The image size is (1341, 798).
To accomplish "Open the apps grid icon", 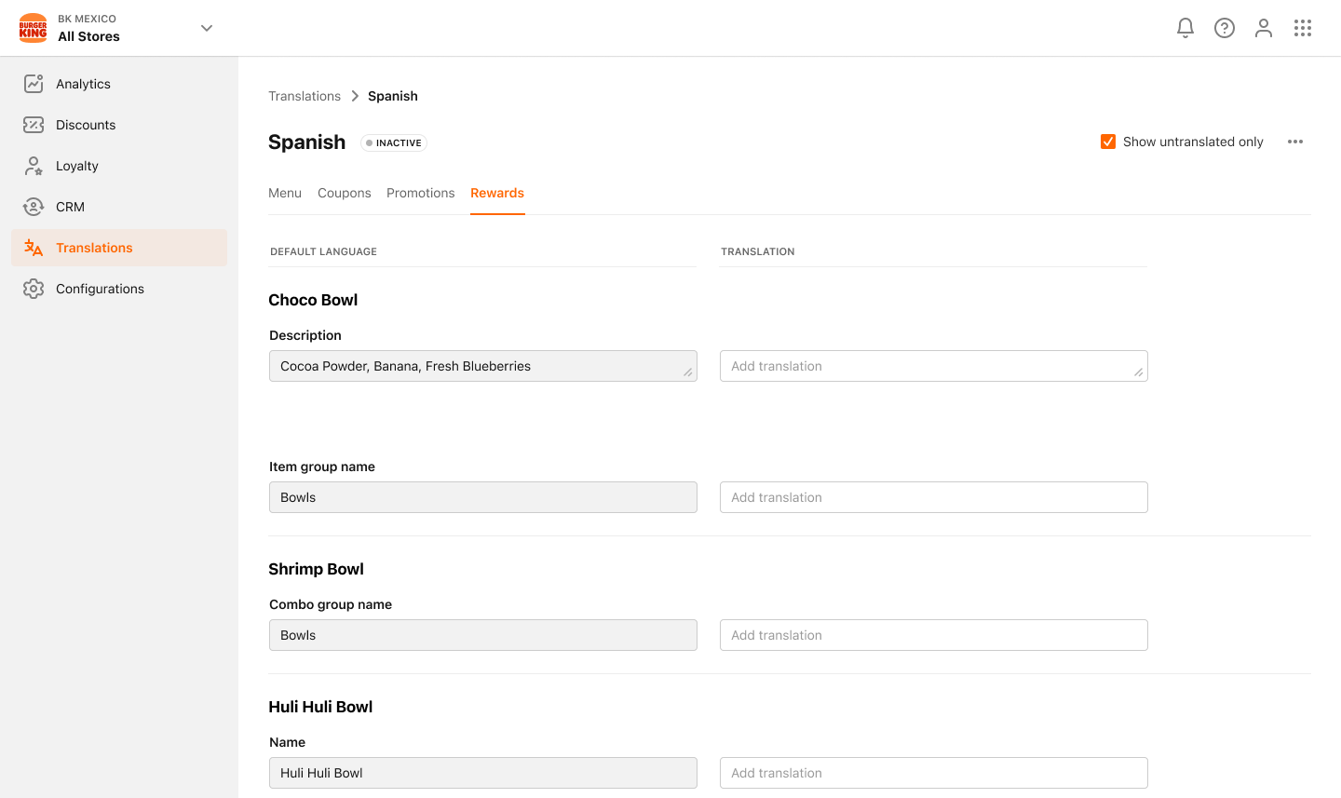I will pos(1303,28).
